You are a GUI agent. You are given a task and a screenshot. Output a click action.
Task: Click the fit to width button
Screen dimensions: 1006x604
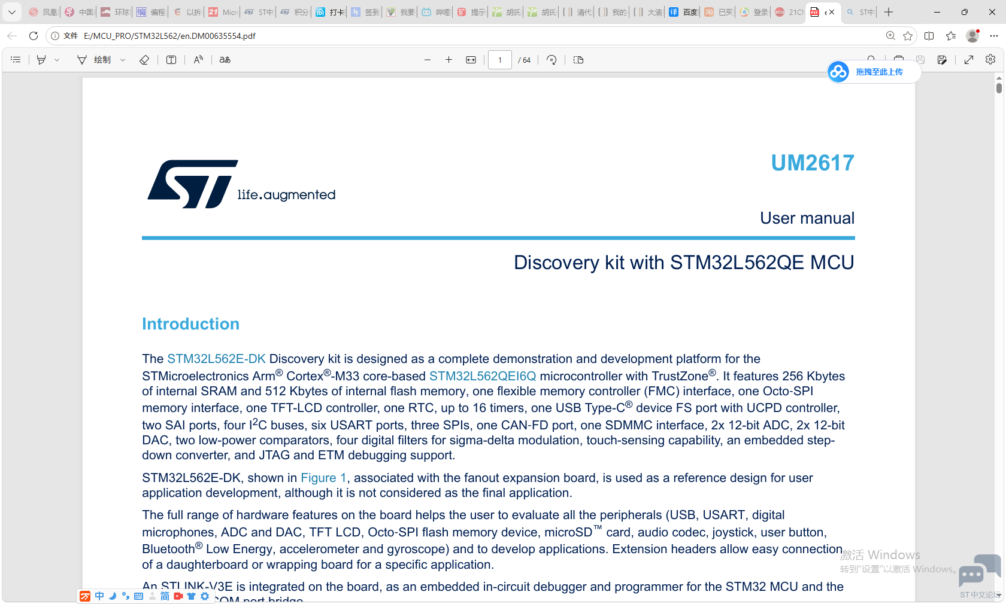(x=471, y=60)
